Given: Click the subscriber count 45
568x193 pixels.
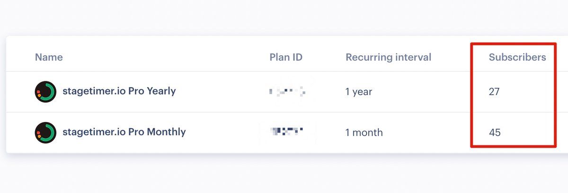Looking at the screenshot, I should (x=495, y=132).
